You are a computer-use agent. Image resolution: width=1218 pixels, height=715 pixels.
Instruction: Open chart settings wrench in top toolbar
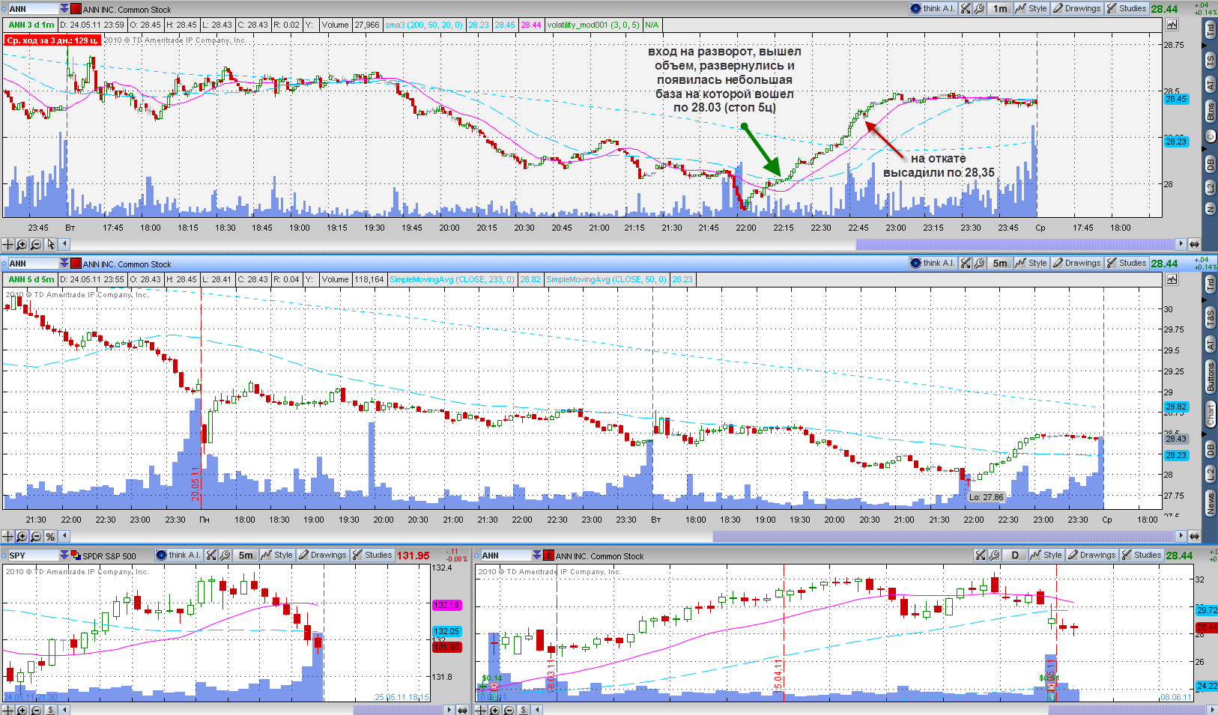(979, 9)
